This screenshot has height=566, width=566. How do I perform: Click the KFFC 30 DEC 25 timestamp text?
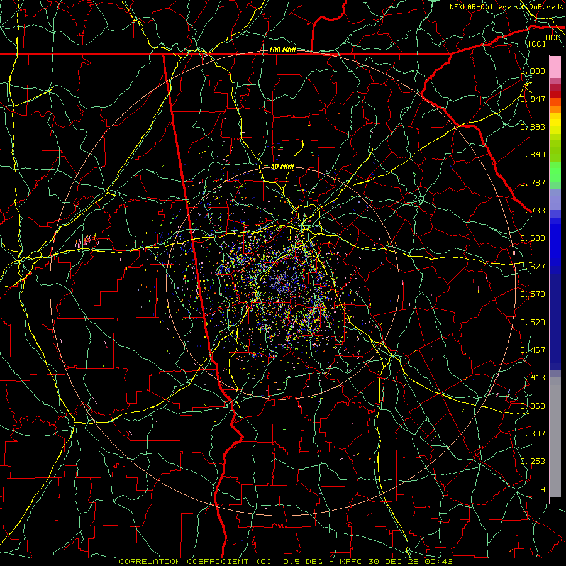click(396, 562)
